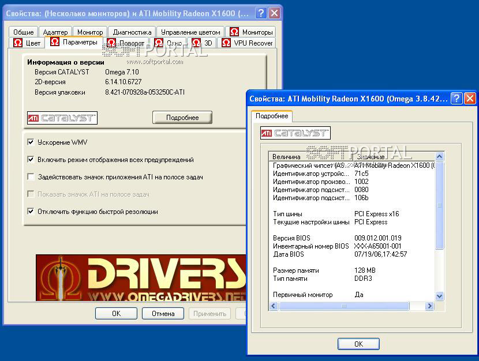Click the horizontal scroll left arrow
The height and width of the screenshot is (361, 479).
tap(274, 306)
